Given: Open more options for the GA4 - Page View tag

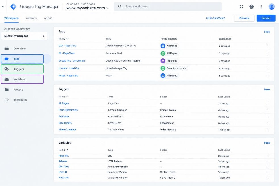Looking at the screenshot, I should tap(268, 46).
